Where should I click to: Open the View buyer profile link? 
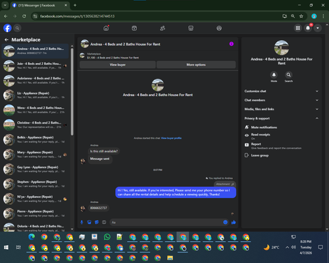pos(171,138)
